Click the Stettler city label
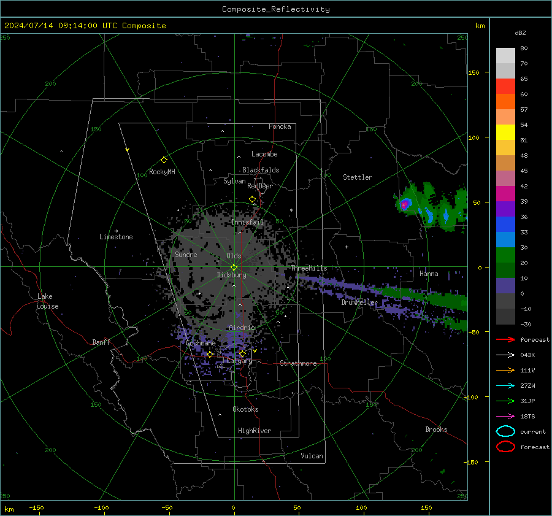This screenshot has width=552, height=516. coord(358,177)
